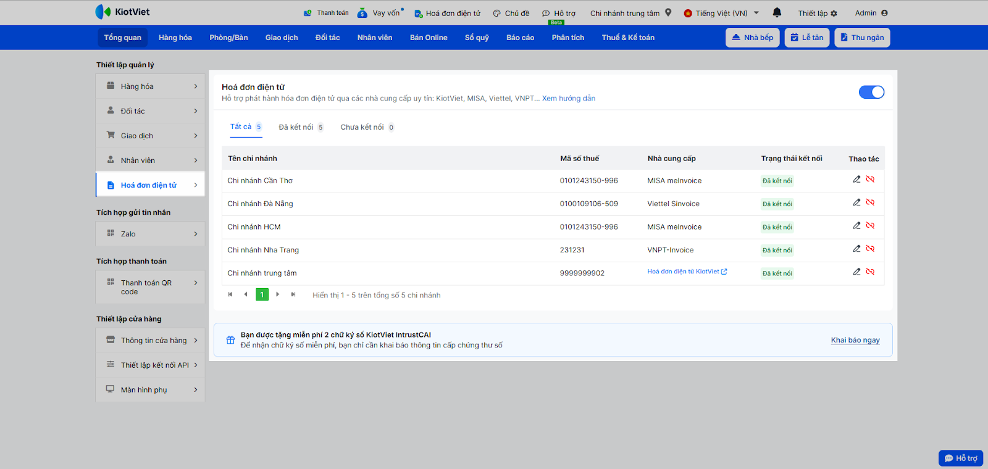The image size is (988, 469).
Task: Disconnect Chi nhánh Đà Nẵng using unlink icon
Action: [x=870, y=202]
